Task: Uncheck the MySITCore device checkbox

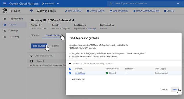Action: coord(70,73)
